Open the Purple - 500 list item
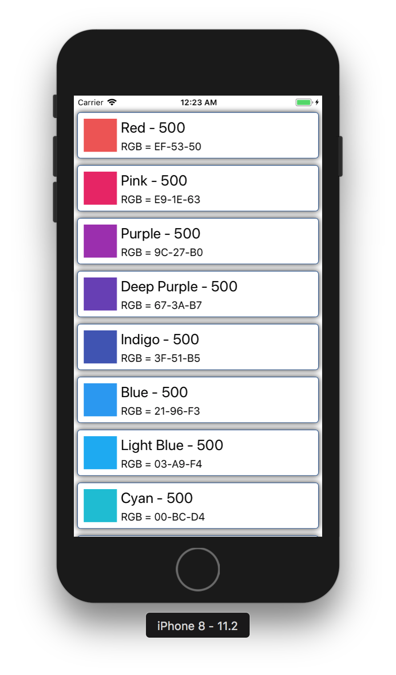This screenshot has width=396, height=675. (x=198, y=241)
